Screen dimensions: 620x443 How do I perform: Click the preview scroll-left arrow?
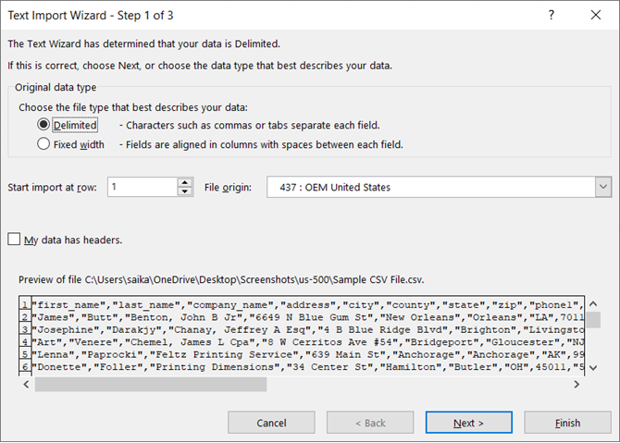point(27,384)
